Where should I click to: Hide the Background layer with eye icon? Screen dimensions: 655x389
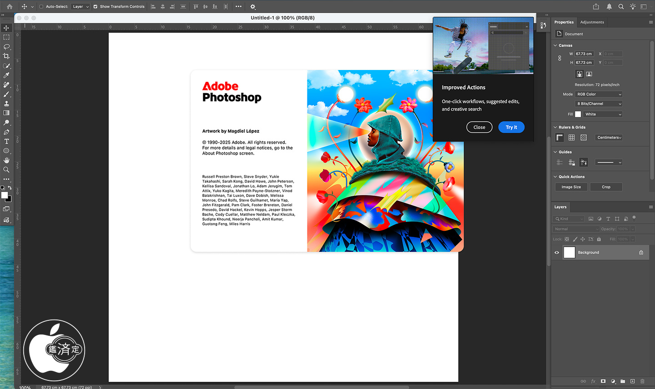557,253
